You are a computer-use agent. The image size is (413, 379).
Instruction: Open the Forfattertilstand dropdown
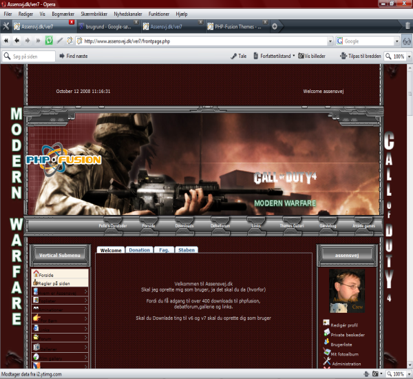point(294,56)
